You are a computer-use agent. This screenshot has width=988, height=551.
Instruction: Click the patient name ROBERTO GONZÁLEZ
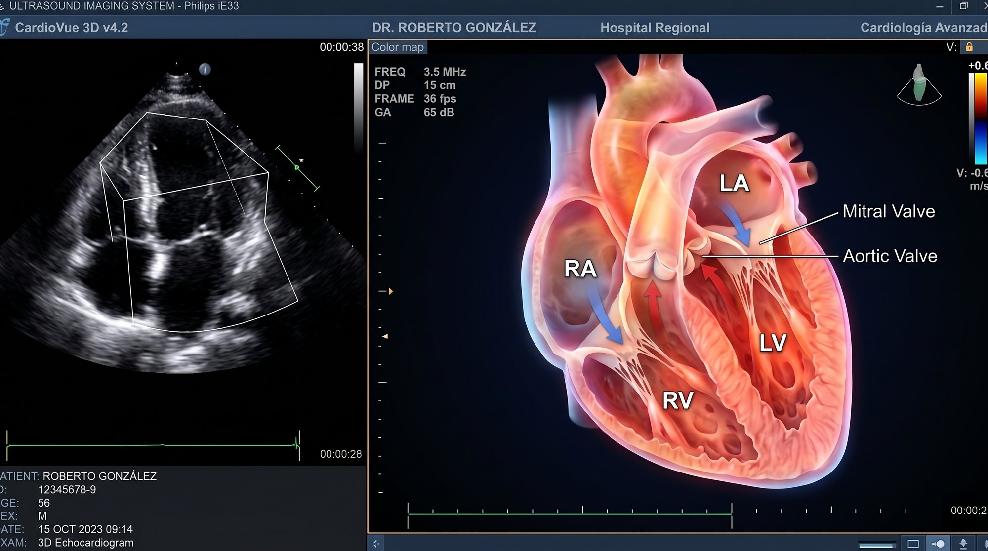coord(99,476)
